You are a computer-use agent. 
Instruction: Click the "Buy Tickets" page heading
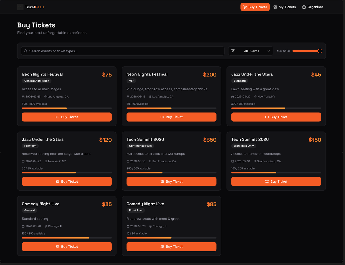pyautogui.click(x=36, y=25)
